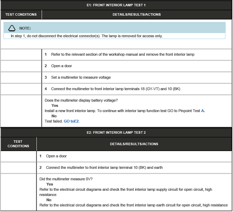Open the Pinpoint Test A link
Viewport: 233px width, 212px height.
coord(203,111)
